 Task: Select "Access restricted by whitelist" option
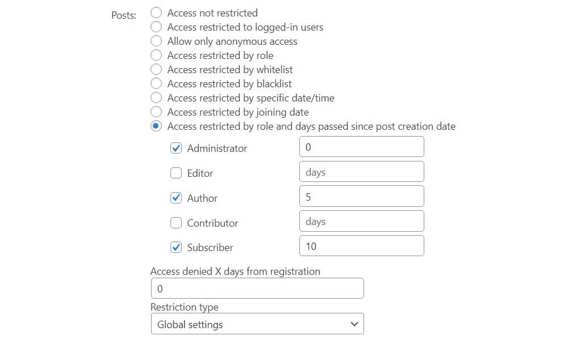coord(156,69)
